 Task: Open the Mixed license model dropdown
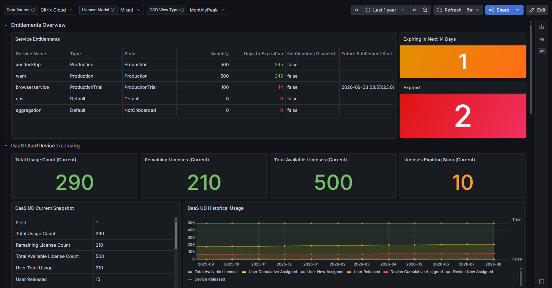(x=130, y=10)
